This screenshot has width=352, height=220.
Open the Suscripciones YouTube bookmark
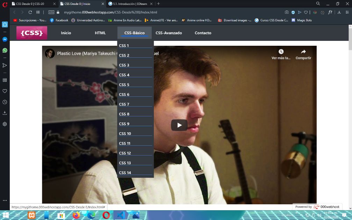pyautogui.click(x=30, y=20)
